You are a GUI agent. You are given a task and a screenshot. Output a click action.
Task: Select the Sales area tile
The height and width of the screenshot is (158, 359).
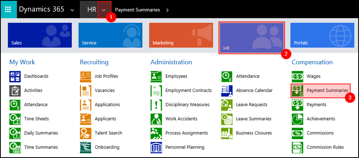pos(39,35)
